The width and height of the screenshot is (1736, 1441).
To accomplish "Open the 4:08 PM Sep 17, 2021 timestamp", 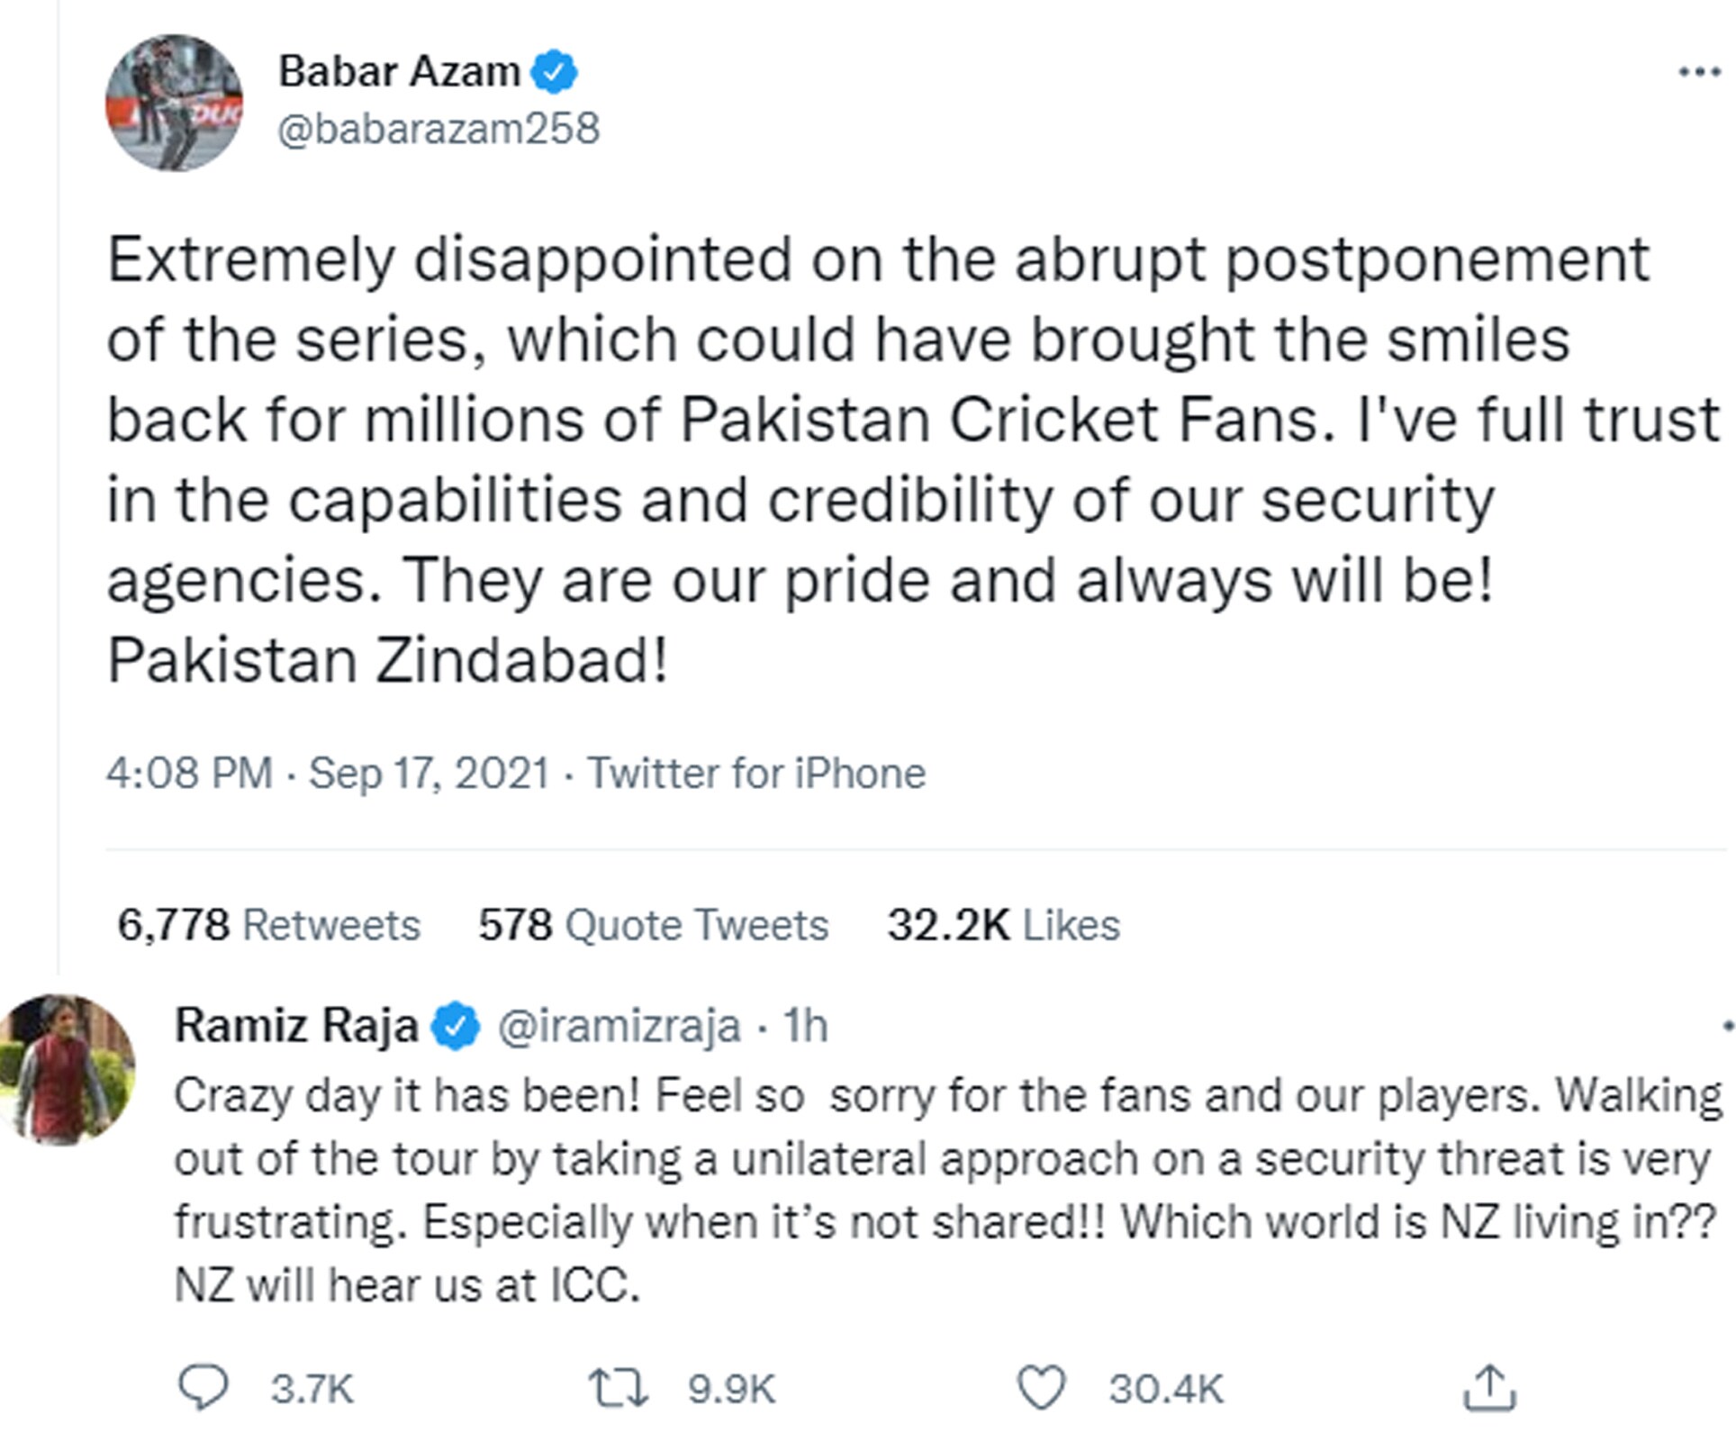I will [328, 774].
